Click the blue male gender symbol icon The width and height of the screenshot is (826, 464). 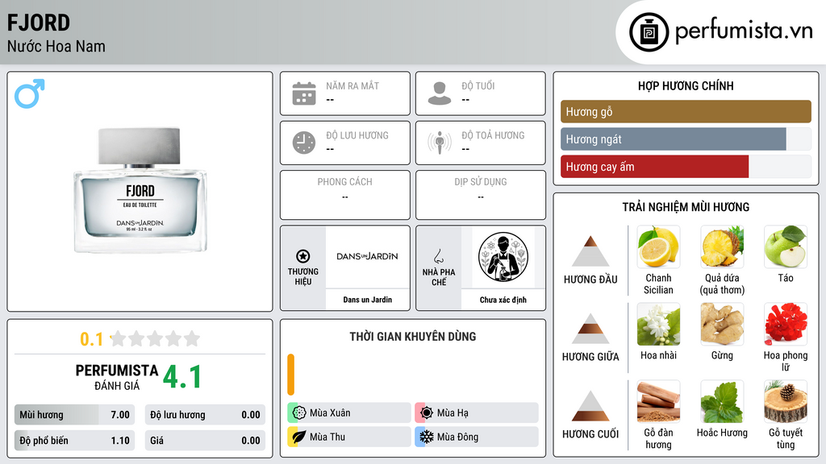(x=30, y=93)
